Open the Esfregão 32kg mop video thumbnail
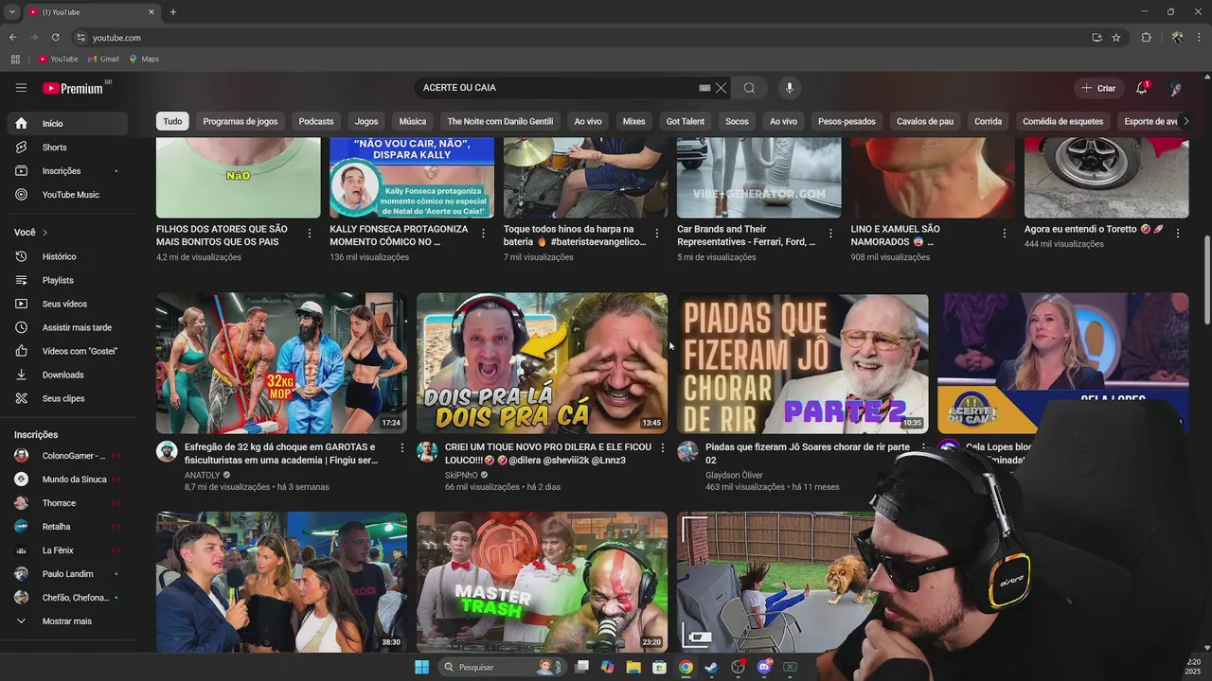The width and height of the screenshot is (1212, 681). coord(281,363)
